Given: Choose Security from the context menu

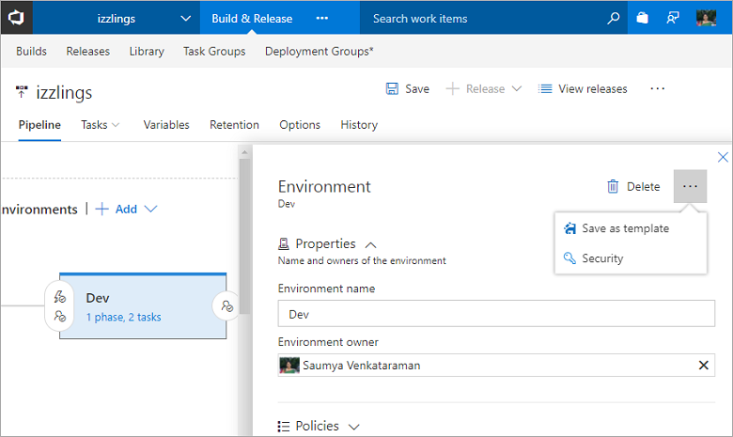Looking at the screenshot, I should [x=601, y=258].
